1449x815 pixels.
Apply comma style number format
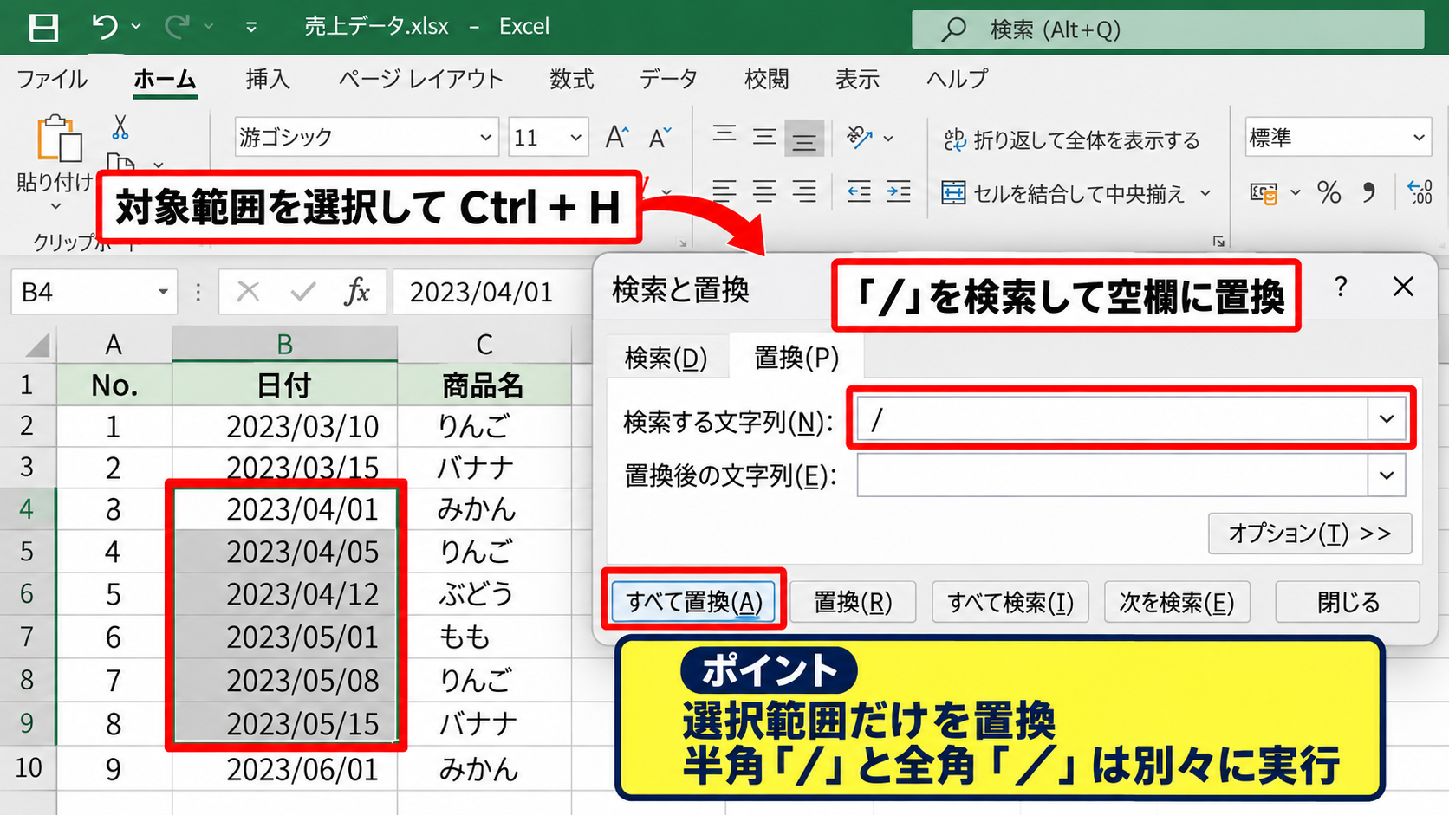[1369, 192]
